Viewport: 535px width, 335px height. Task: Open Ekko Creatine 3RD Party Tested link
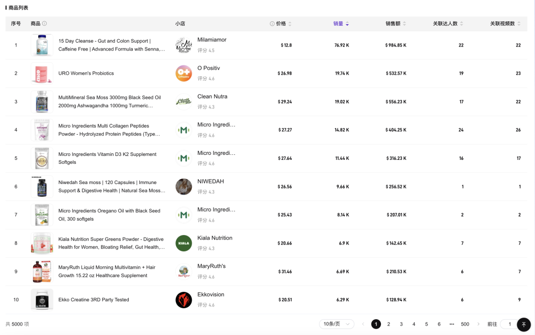click(x=94, y=300)
